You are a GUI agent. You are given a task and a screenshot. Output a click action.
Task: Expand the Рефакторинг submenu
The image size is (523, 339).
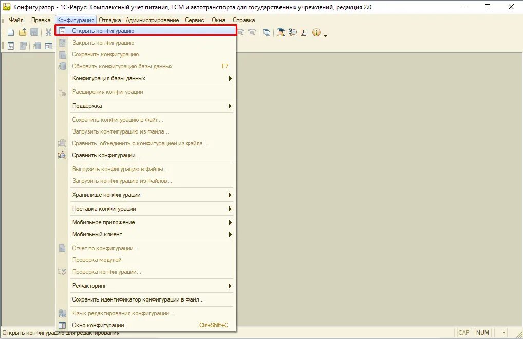point(146,286)
